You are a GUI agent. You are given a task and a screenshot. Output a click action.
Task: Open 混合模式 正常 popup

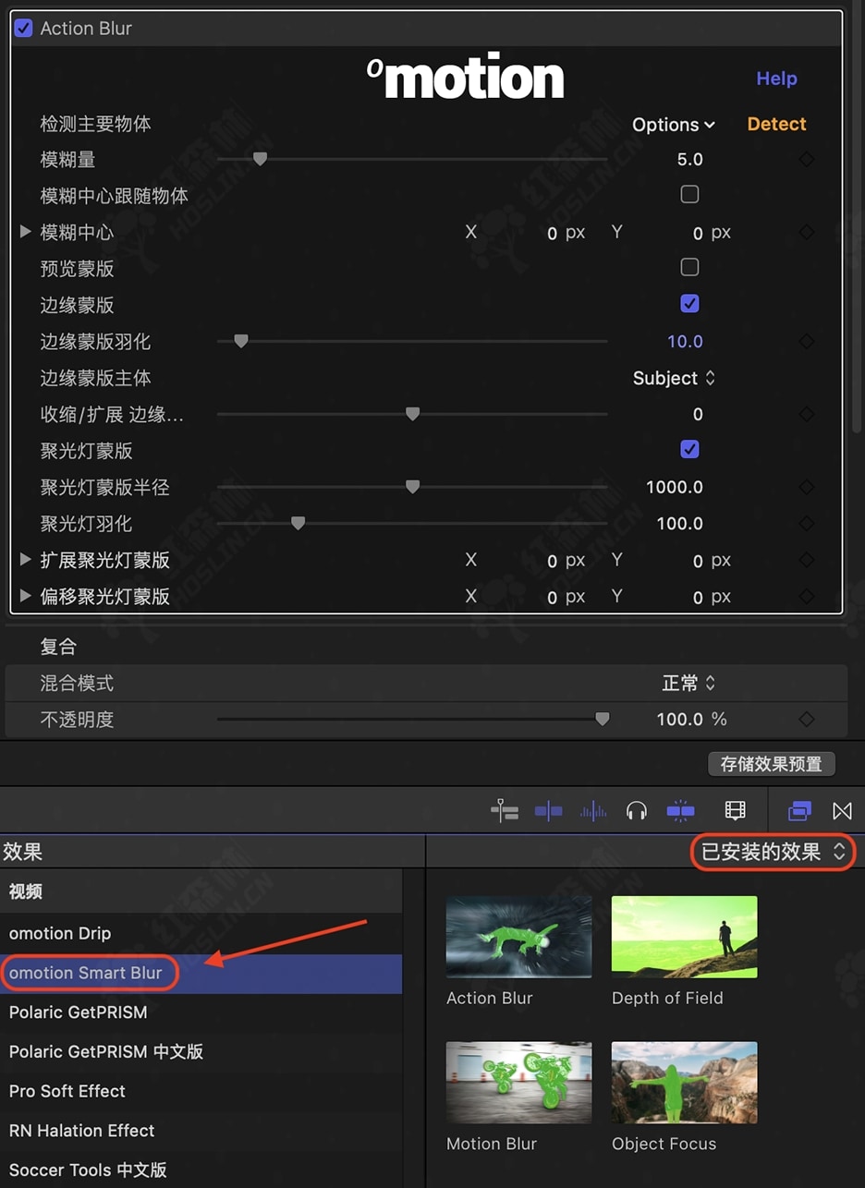click(x=689, y=684)
